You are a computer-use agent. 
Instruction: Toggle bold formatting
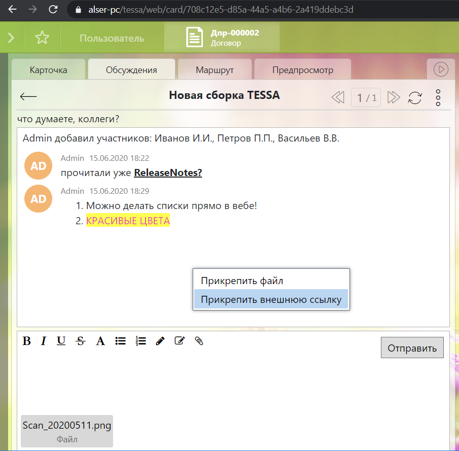27,341
